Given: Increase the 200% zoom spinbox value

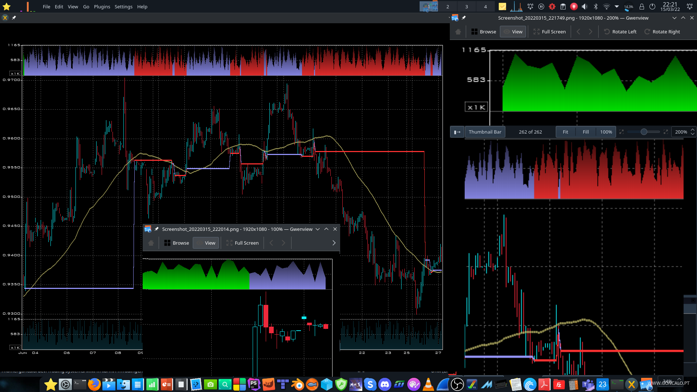Looking at the screenshot, I should click(693, 129).
